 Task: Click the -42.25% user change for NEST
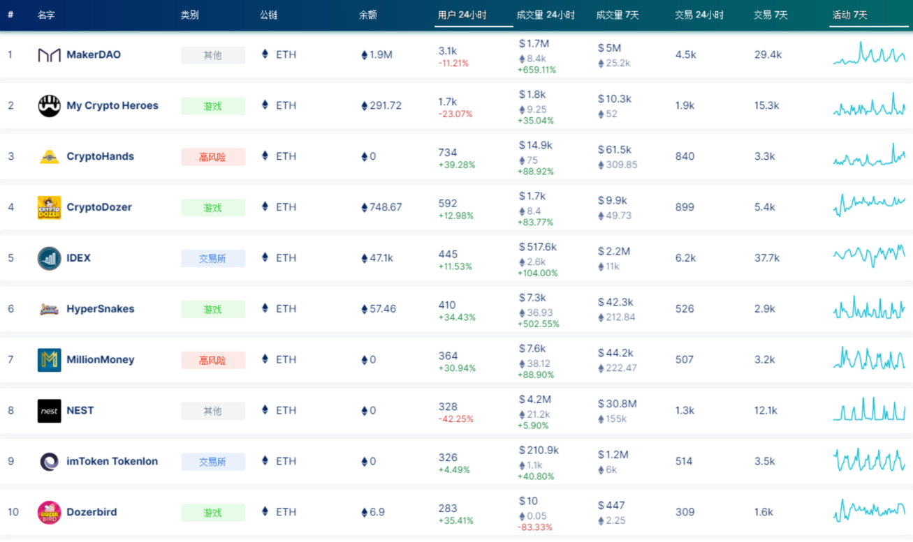tap(456, 419)
